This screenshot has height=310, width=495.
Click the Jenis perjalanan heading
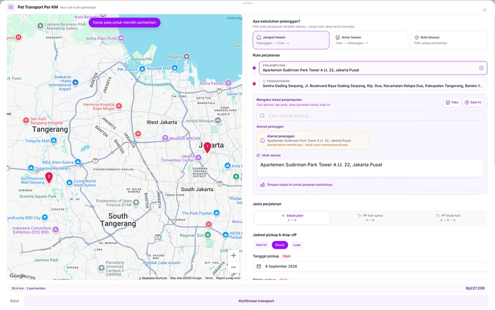(x=267, y=204)
